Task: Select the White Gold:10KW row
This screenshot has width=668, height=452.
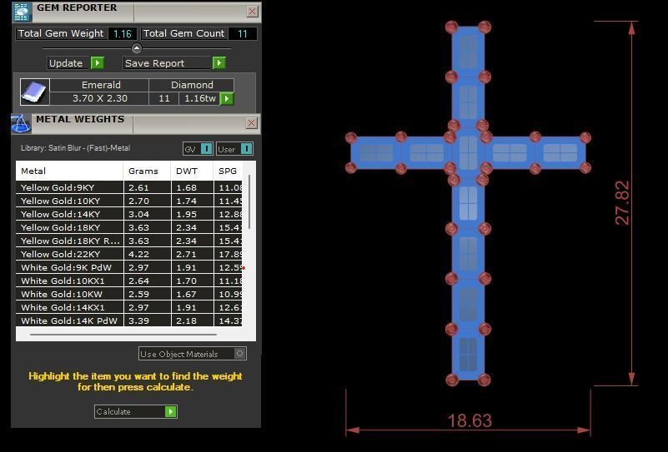Action: coord(129,294)
